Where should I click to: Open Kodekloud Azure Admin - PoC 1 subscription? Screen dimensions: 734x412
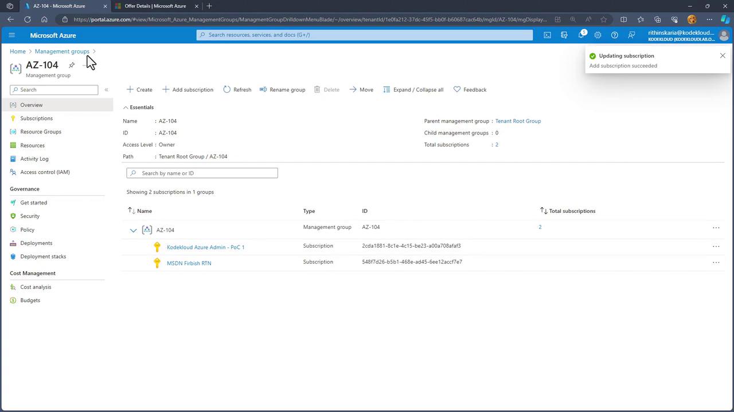click(x=205, y=247)
